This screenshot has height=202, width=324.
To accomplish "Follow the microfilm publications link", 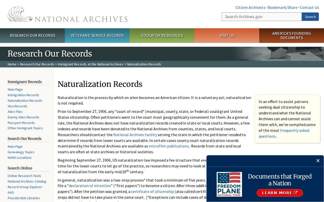I will tap(169, 146).
